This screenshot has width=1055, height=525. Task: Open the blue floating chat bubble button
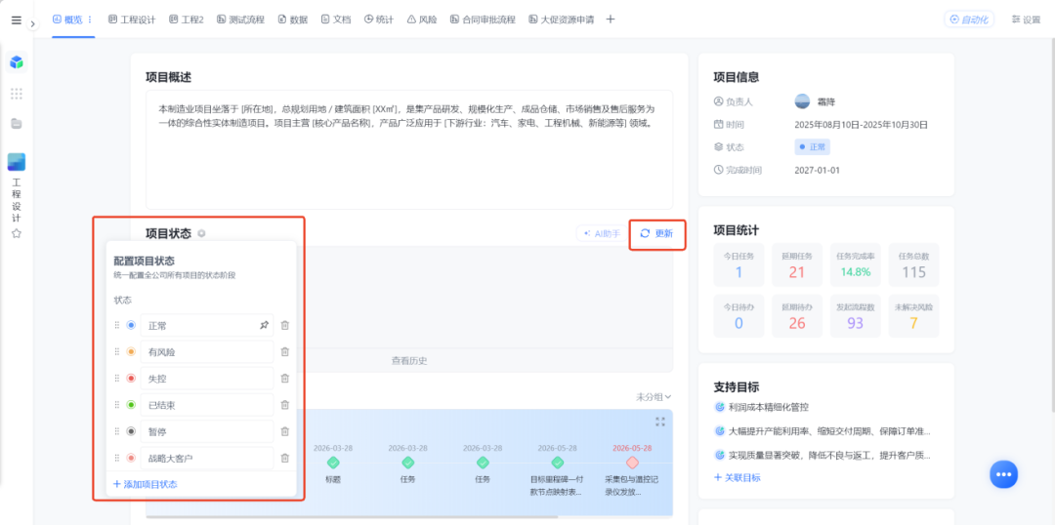1004,474
